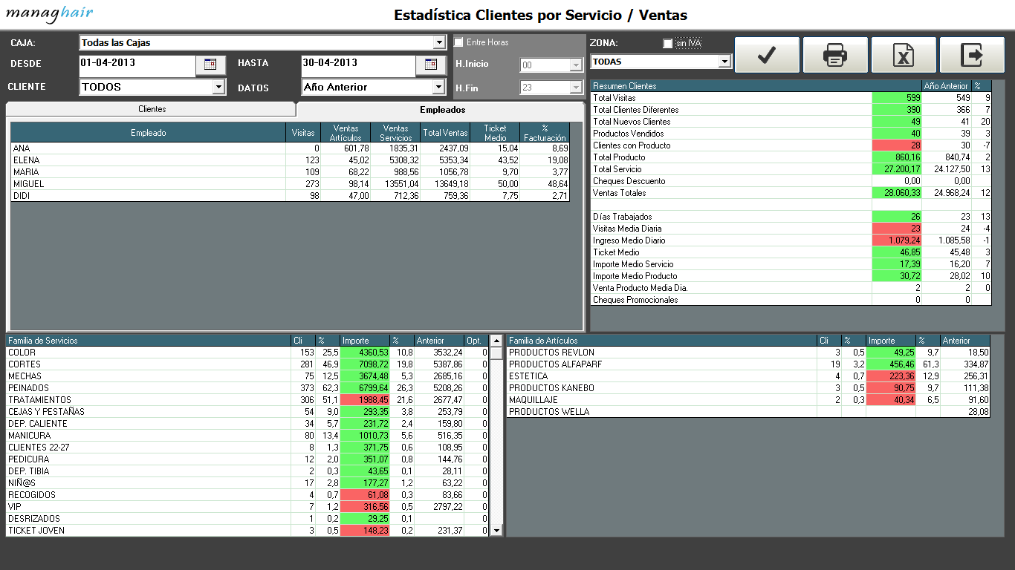
Task: Select the MANICURA service row
Action: click(x=247, y=436)
